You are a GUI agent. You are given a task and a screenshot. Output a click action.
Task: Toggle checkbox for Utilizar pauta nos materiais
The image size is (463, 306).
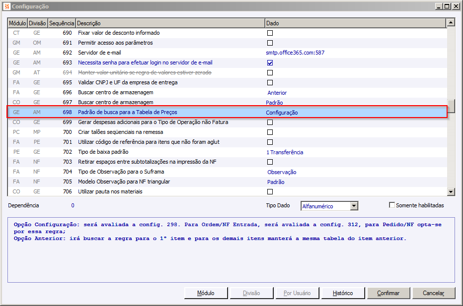(x=270, y=192)
